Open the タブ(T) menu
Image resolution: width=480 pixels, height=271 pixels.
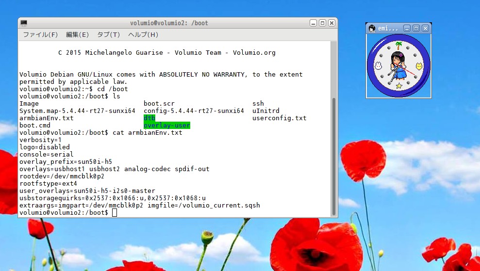108,35
